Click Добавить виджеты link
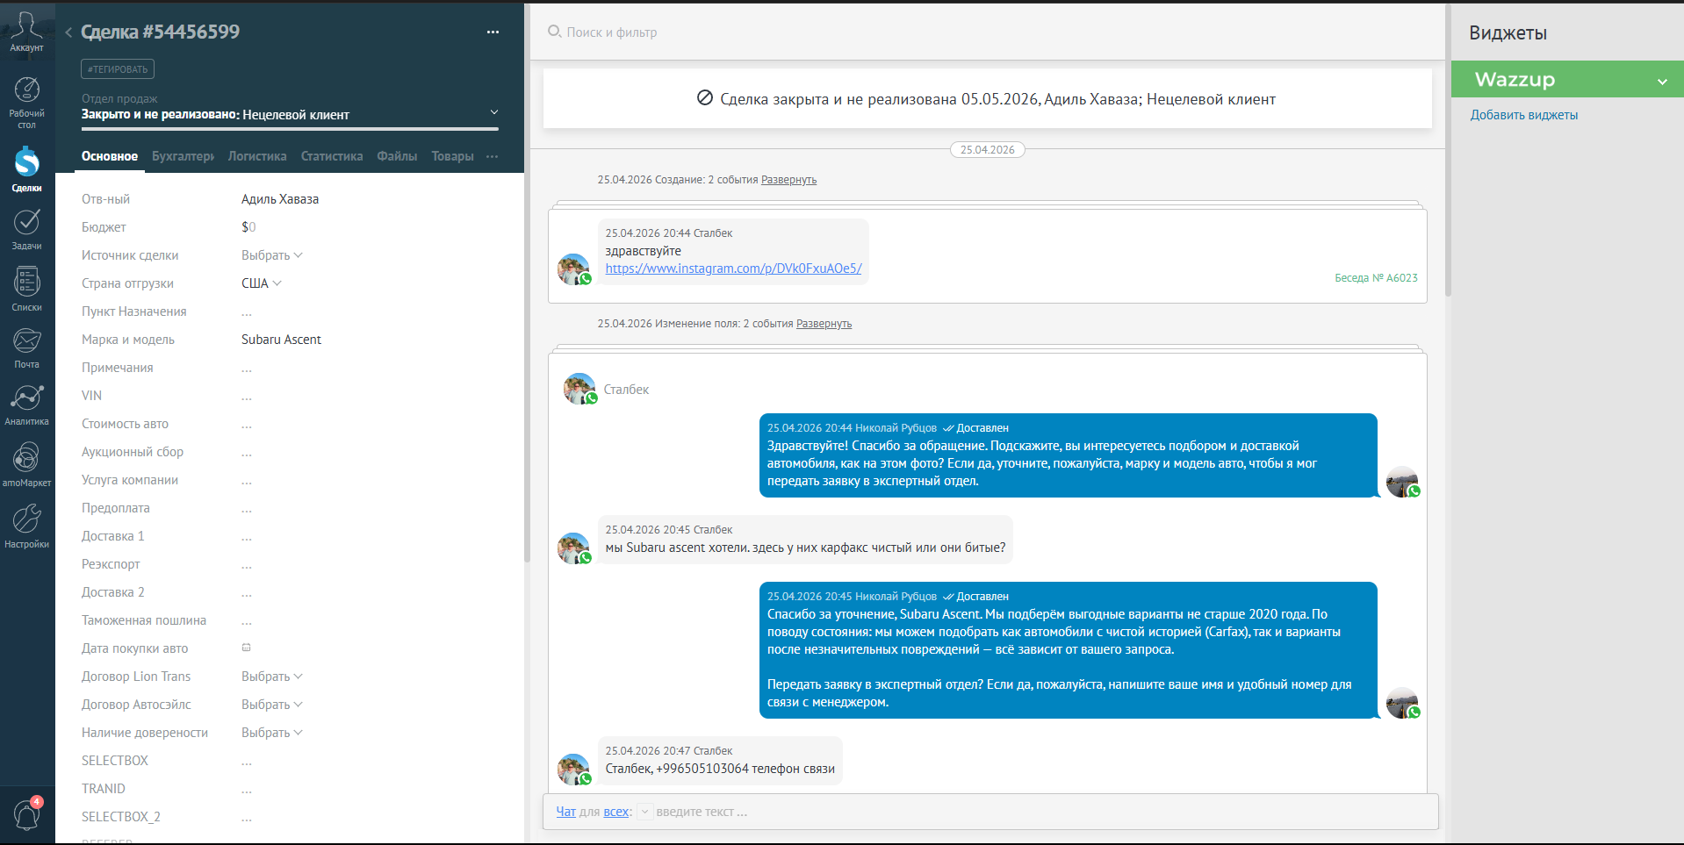1684x845 pixels. click(x=1524, y=115)
